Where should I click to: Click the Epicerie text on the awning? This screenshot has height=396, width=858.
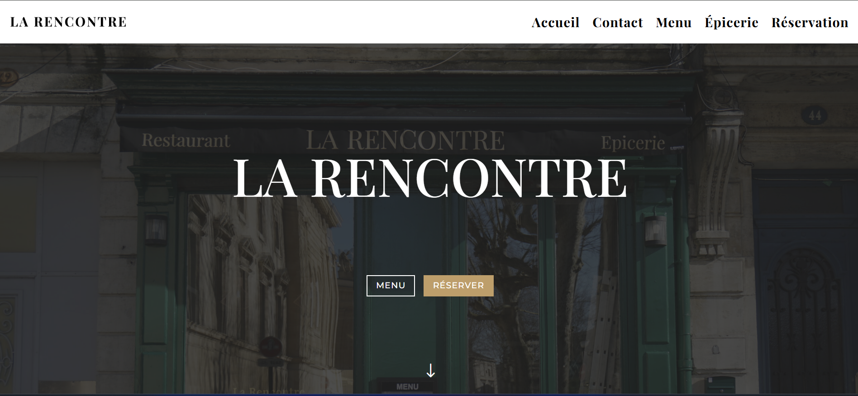(x=633, y=143)
